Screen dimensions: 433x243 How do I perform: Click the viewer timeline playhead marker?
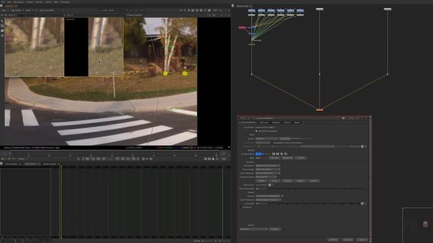(9, 153)
